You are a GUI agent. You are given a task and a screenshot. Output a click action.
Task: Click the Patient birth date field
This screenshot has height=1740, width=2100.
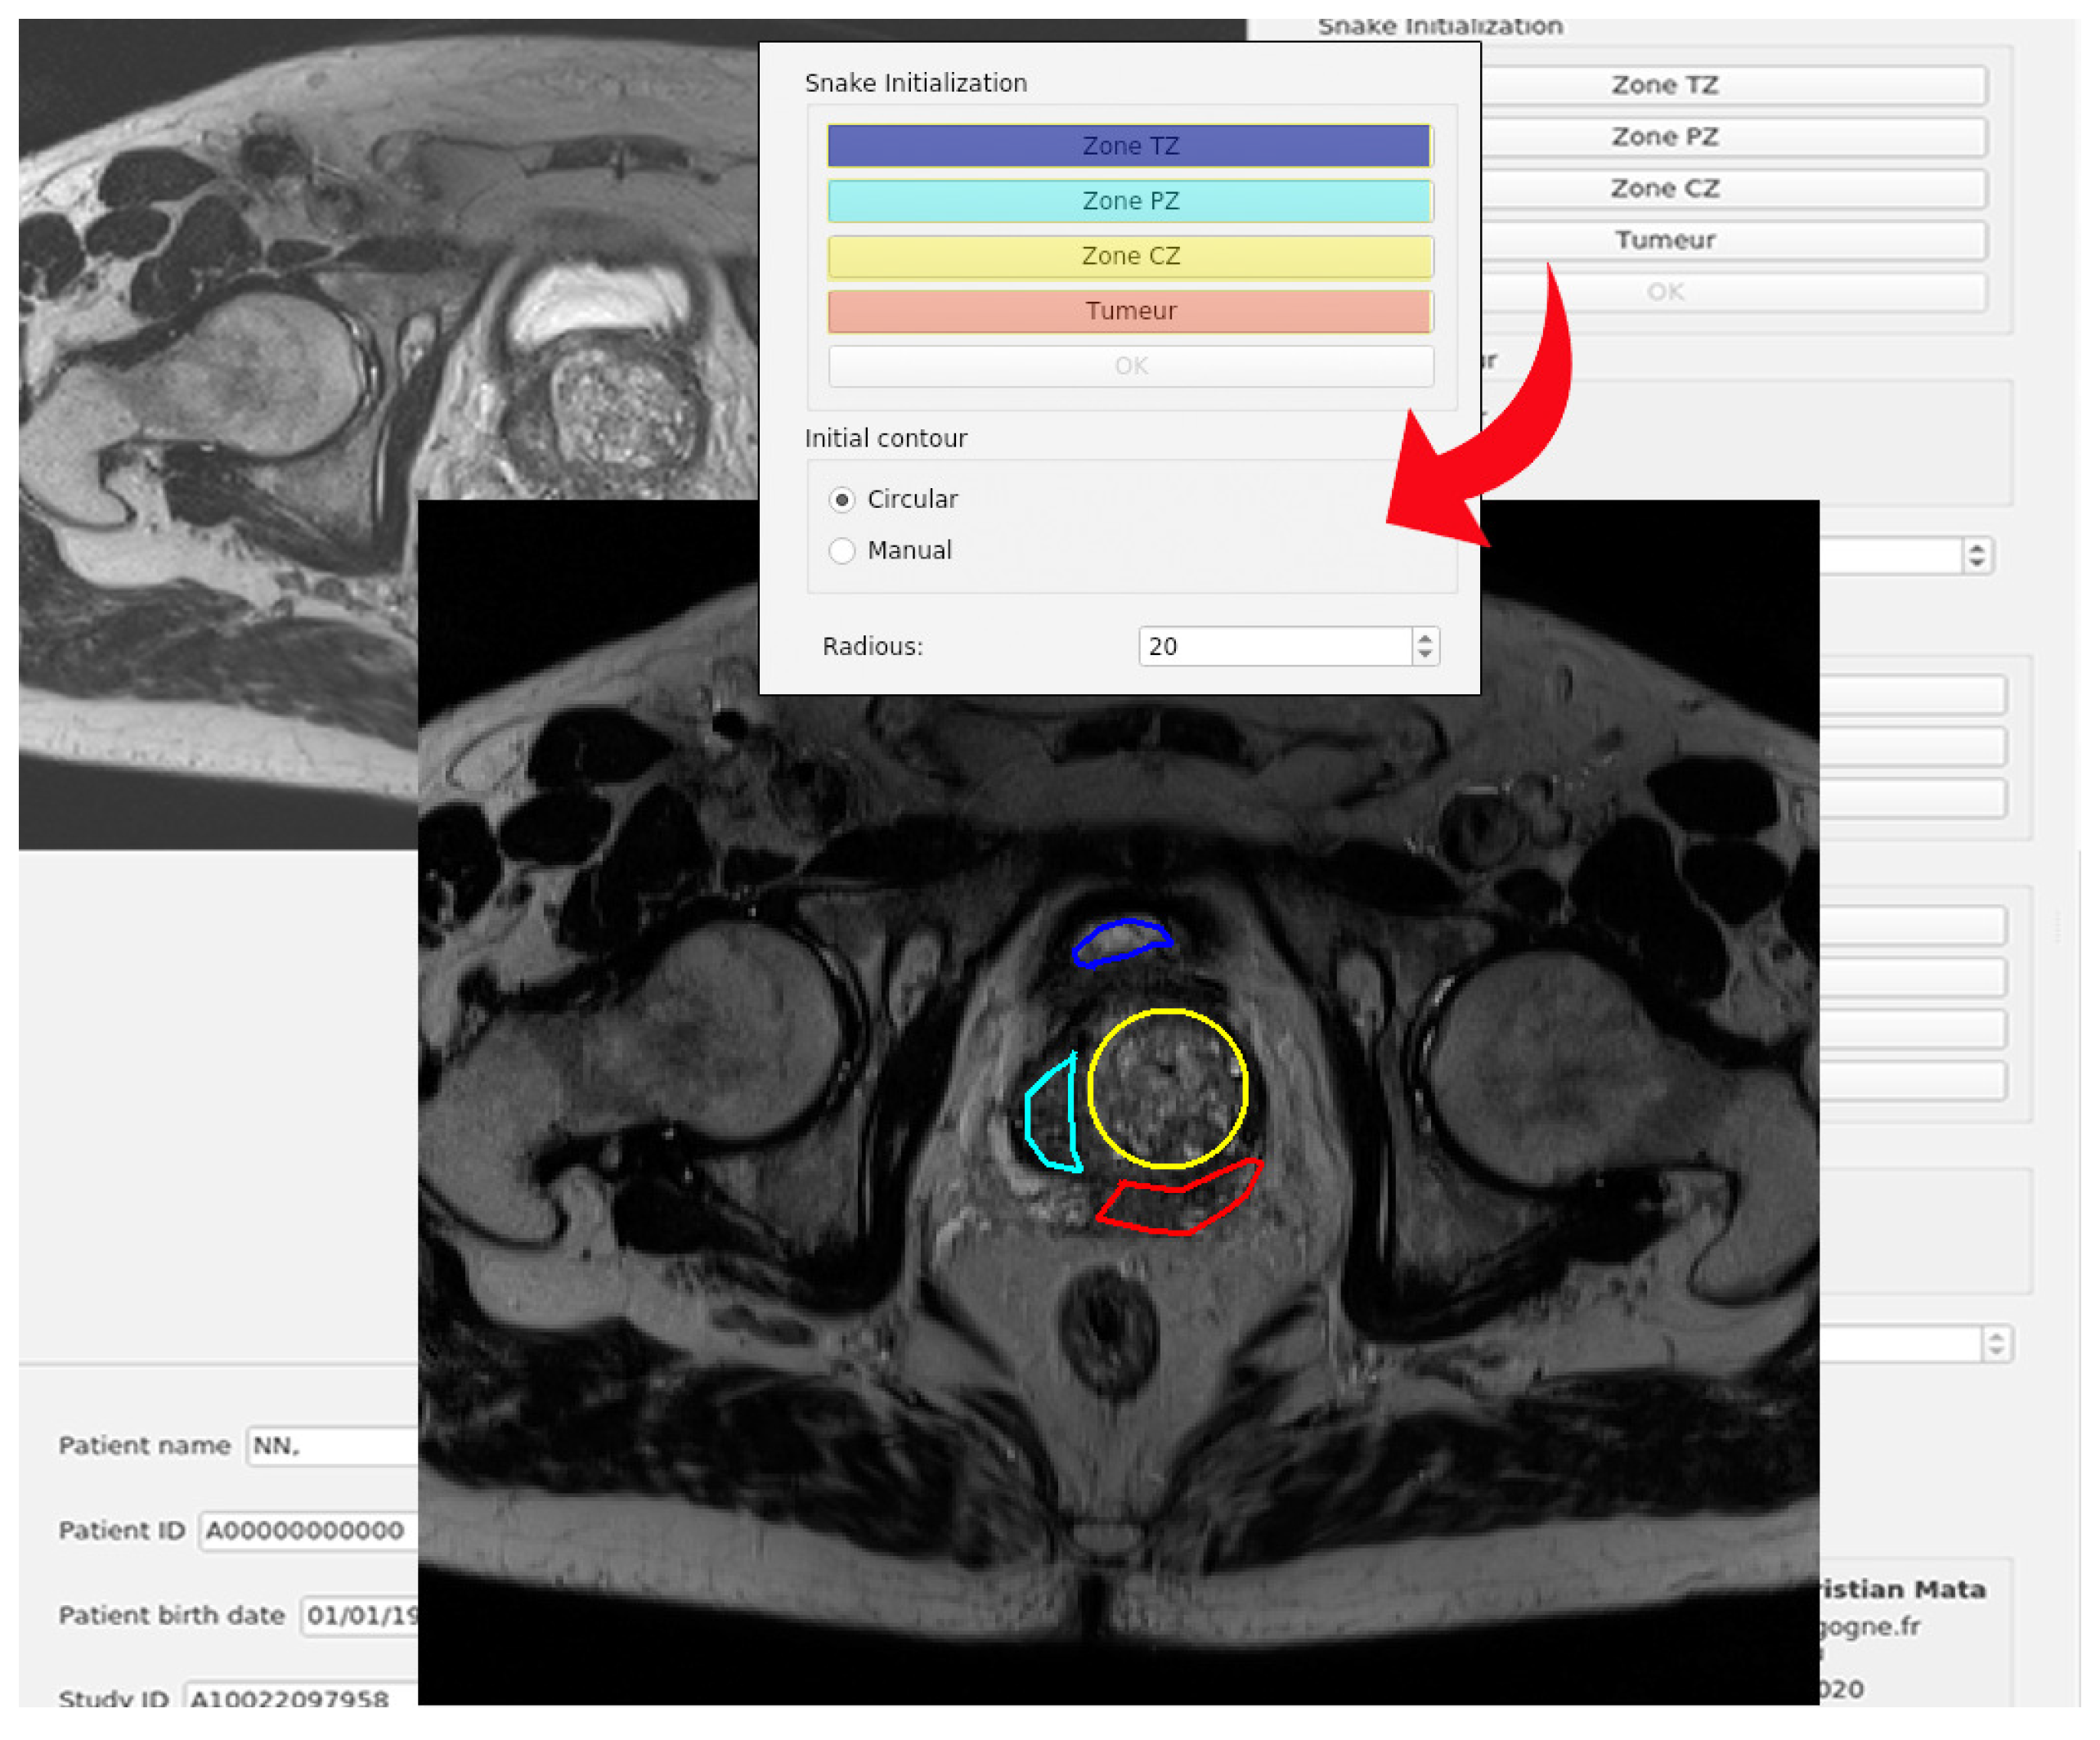(360, 1616)
